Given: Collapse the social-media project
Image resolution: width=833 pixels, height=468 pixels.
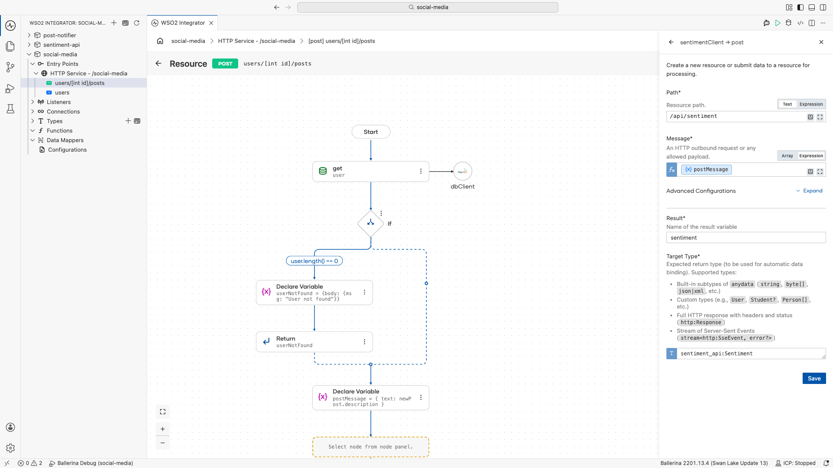Looking at the screenshot, I should coord(29,54).
